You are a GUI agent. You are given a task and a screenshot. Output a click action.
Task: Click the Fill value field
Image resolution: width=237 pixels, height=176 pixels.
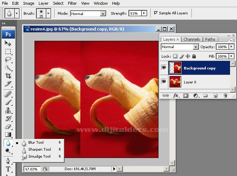click(222, 57)
